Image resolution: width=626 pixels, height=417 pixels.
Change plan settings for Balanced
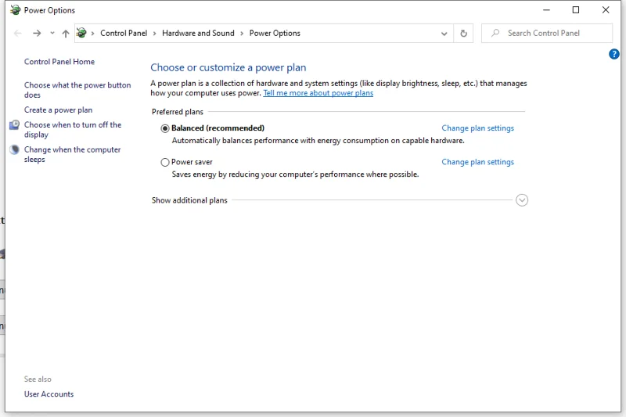(477, 128)
